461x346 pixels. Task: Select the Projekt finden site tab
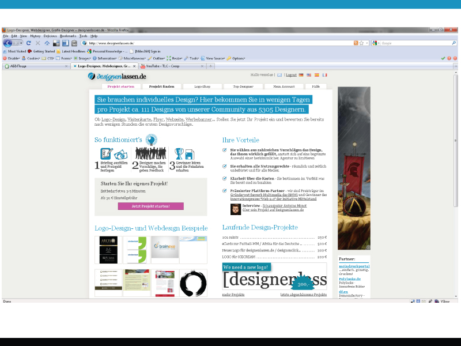coord(161,86)
